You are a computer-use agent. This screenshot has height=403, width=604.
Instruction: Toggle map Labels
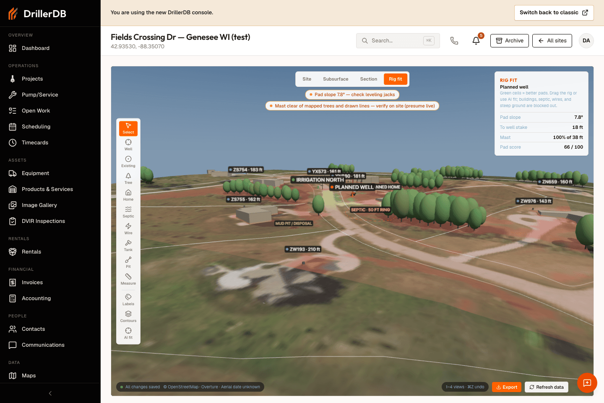128,300
